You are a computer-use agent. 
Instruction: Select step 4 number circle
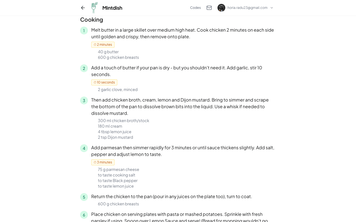pos(84,148)
